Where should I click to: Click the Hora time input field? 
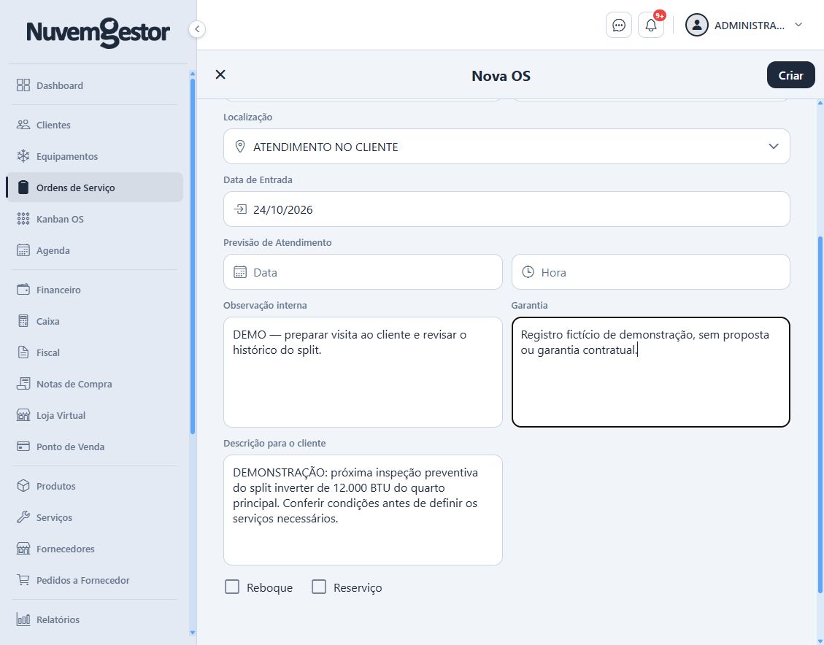[650, 272]
